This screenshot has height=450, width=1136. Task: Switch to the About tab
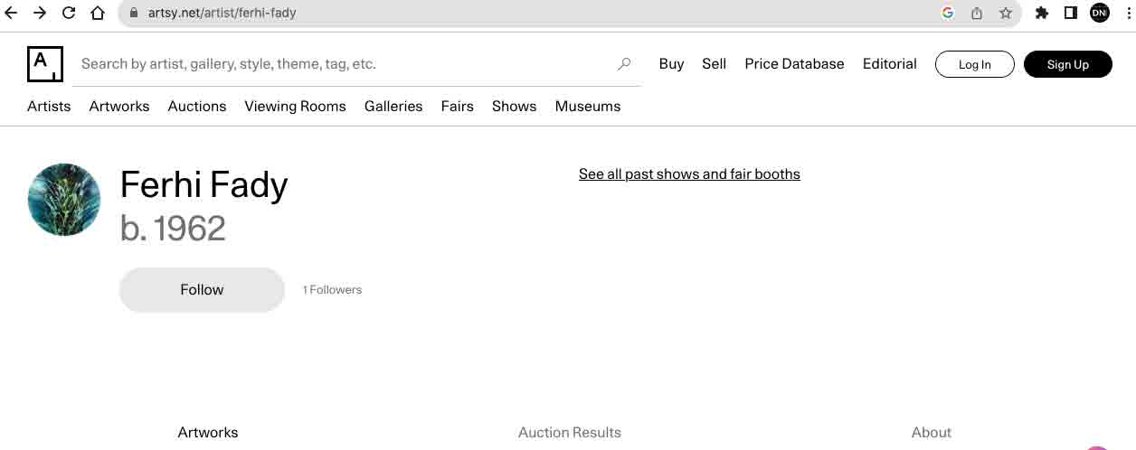932,433
